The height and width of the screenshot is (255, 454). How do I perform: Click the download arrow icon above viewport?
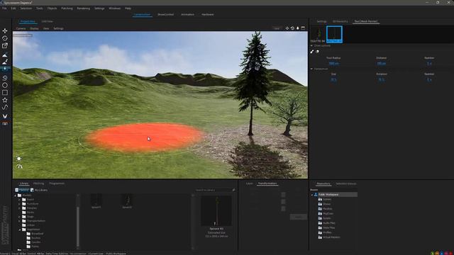298,28
